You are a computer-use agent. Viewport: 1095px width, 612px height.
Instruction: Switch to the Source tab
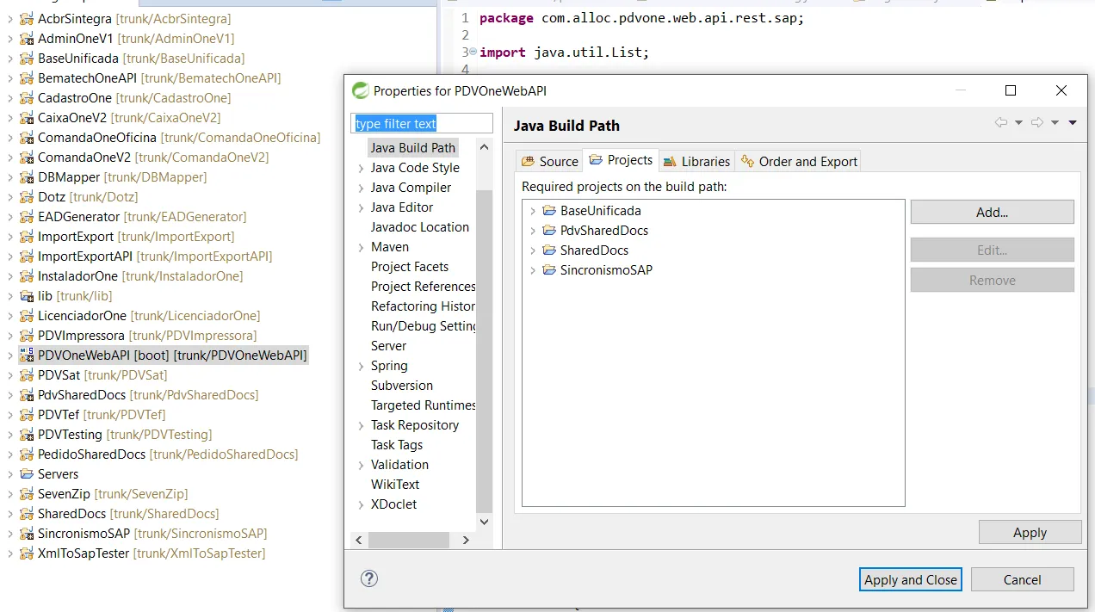[x=549, y=161]
